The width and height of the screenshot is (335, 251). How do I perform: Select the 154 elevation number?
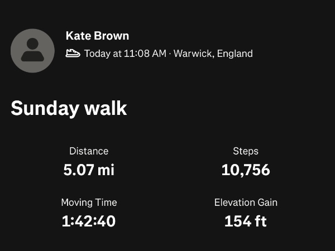237,221
